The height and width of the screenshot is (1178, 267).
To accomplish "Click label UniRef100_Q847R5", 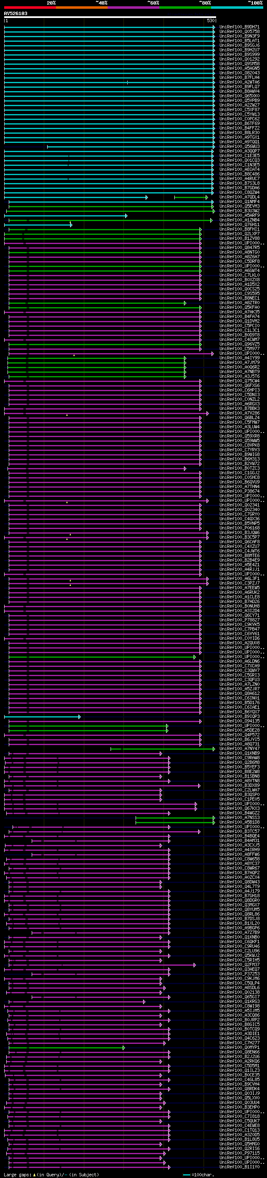I will point(239,247).
